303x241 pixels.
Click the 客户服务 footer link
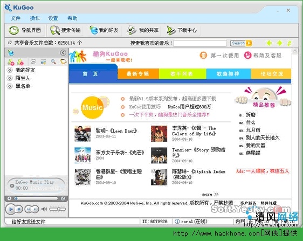coord(249,203)
